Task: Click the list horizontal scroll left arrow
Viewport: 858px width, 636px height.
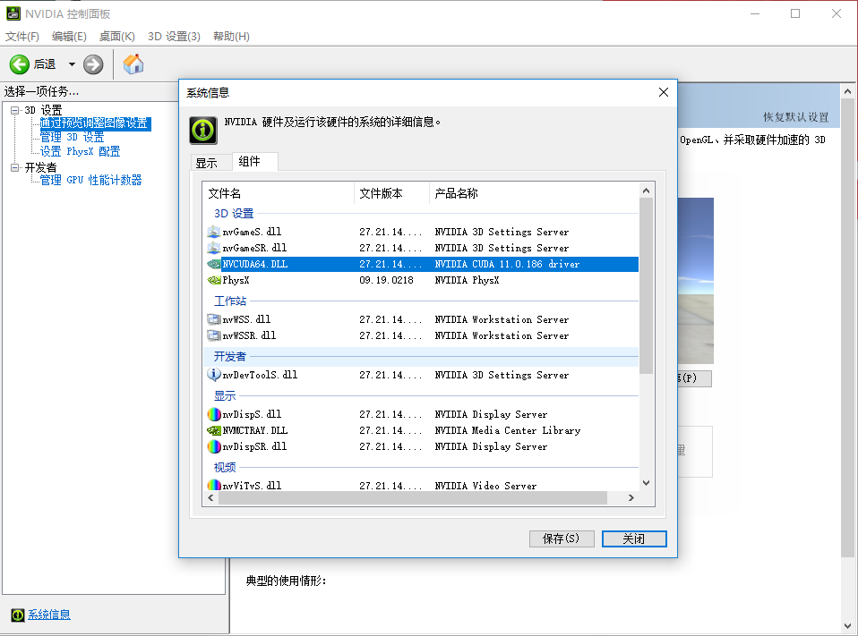Action: [210, 497]
